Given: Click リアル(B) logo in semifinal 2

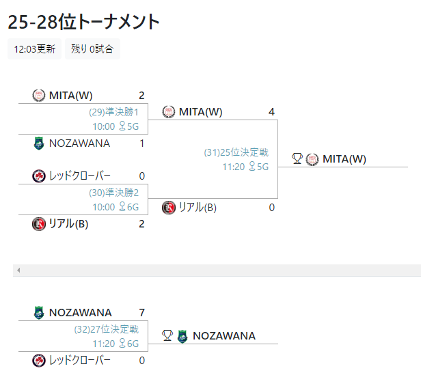Looking at the screenshot, I should [x=39, y=224].
